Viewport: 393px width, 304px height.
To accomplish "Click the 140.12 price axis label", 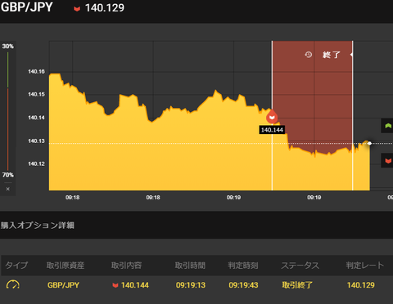I will (x=36, y=163).
